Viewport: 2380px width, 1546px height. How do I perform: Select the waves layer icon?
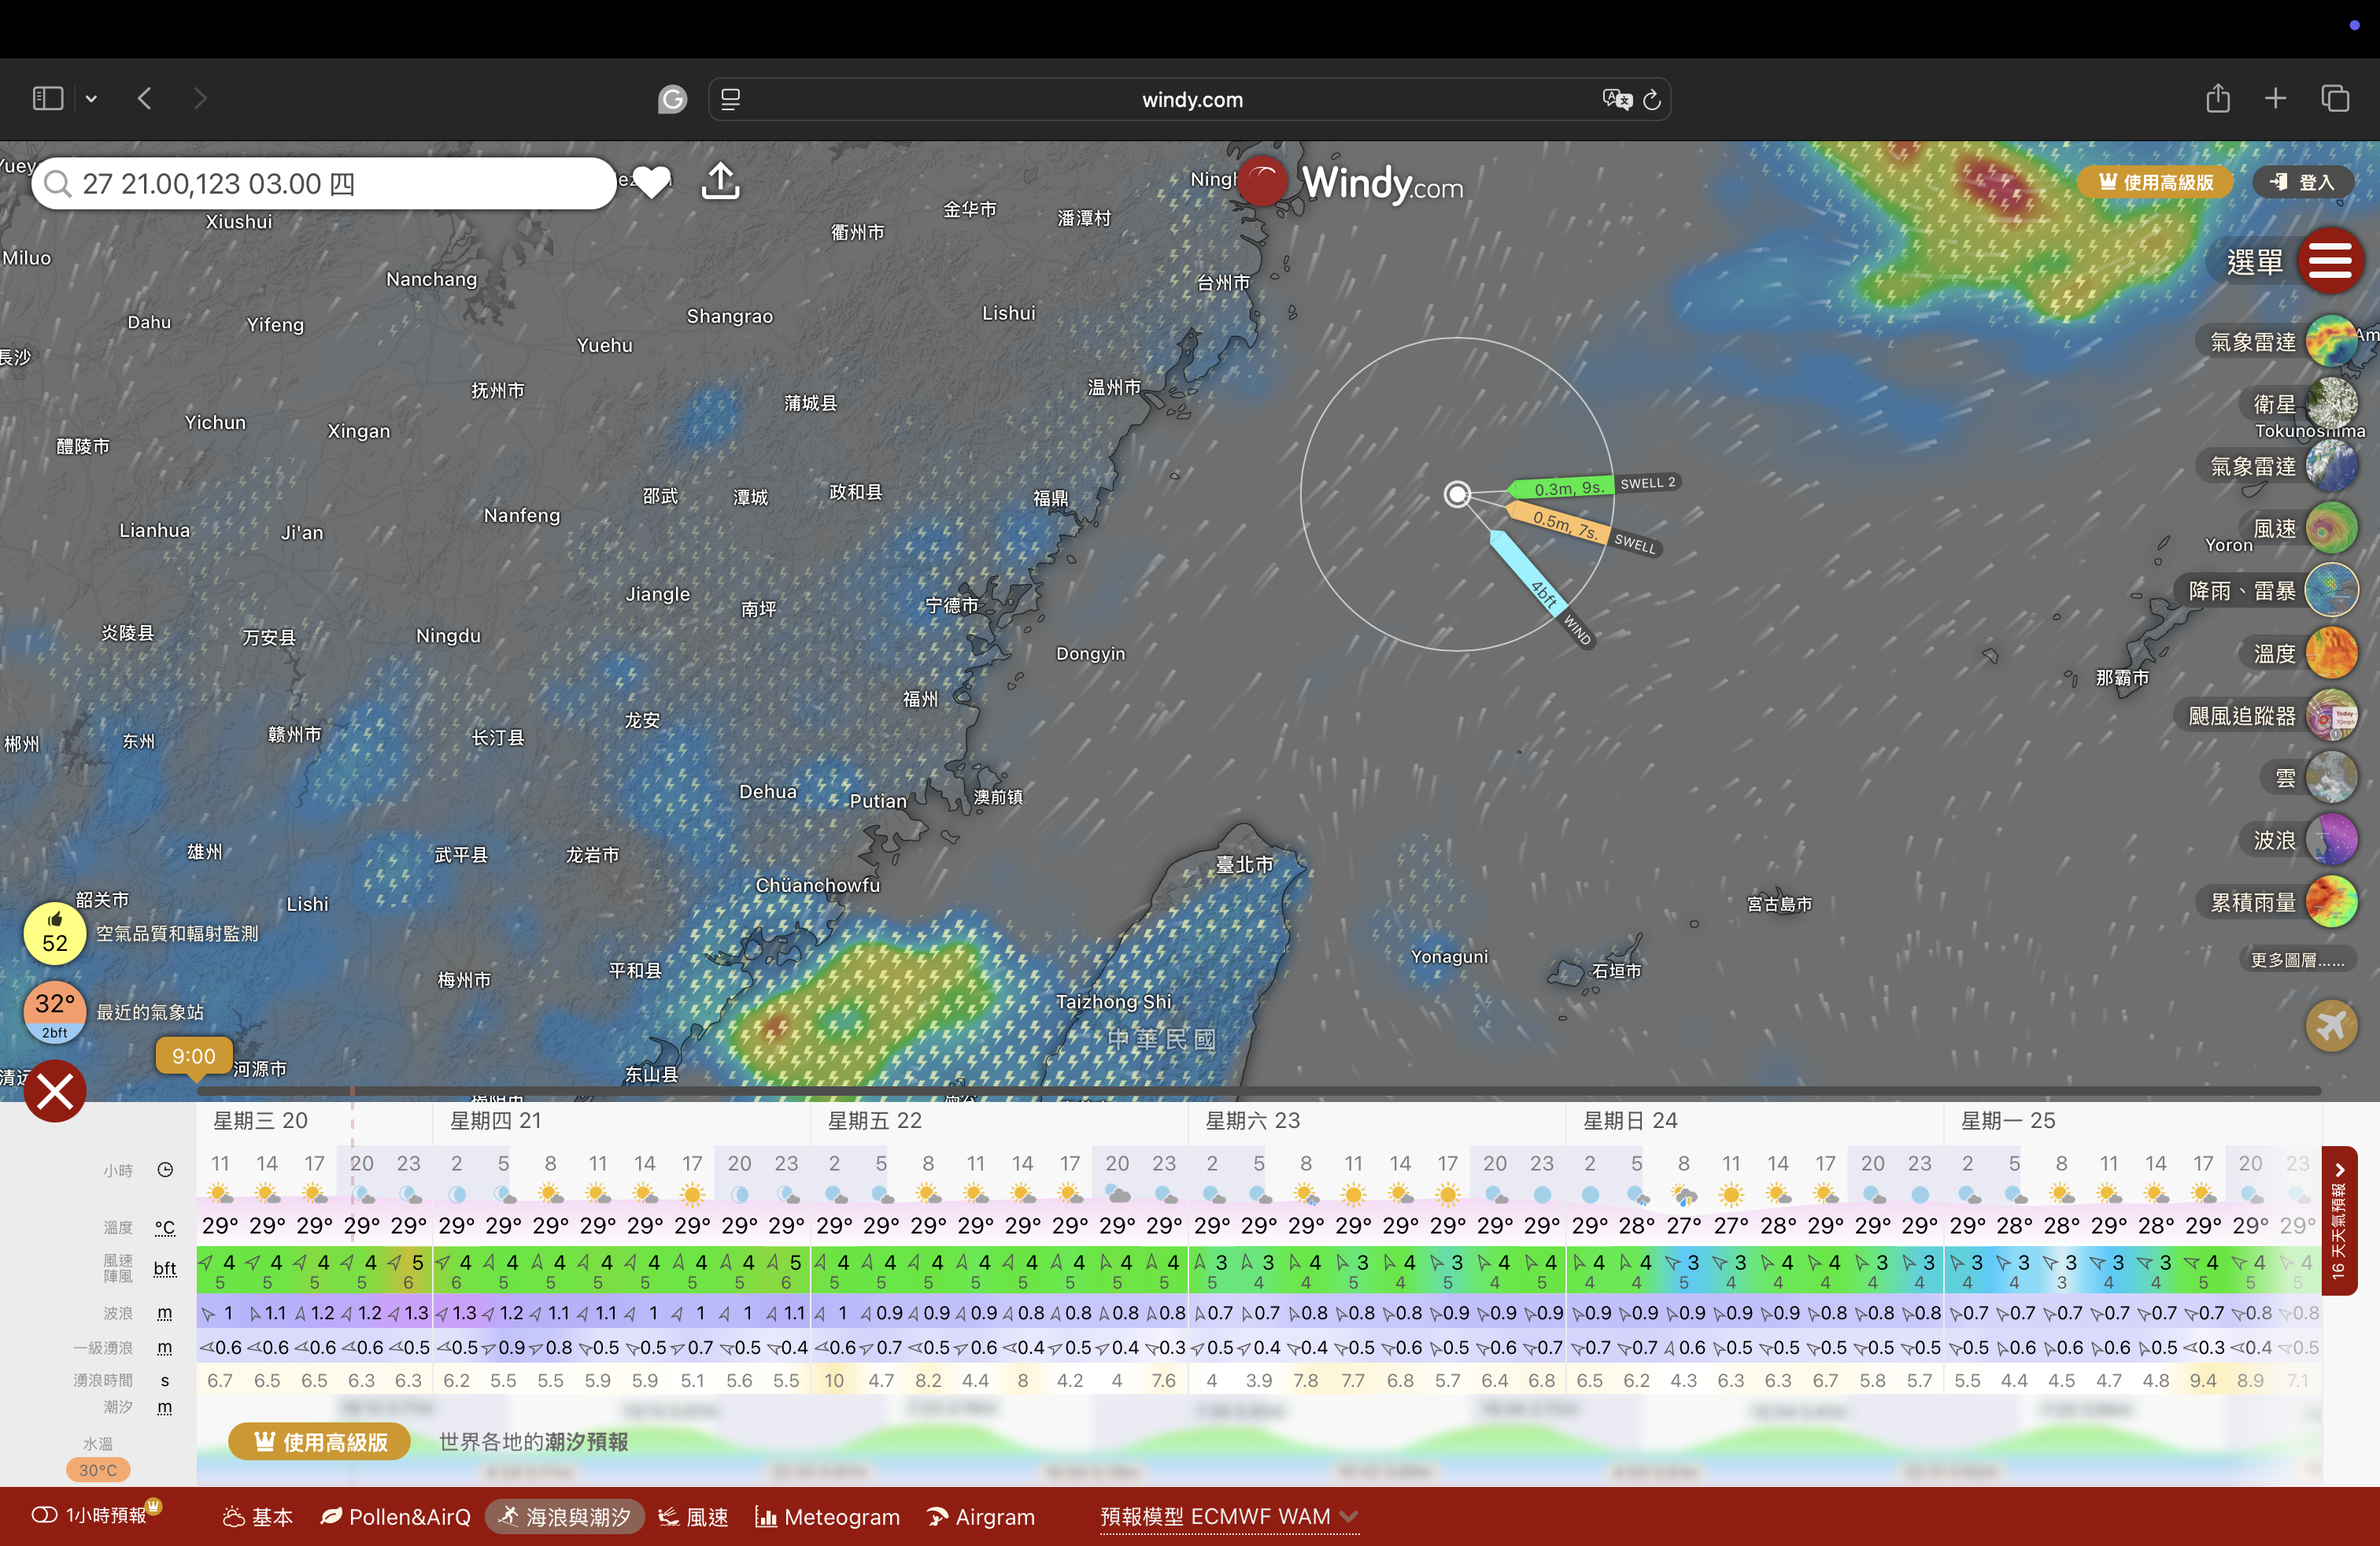[x=2331, y=840]
